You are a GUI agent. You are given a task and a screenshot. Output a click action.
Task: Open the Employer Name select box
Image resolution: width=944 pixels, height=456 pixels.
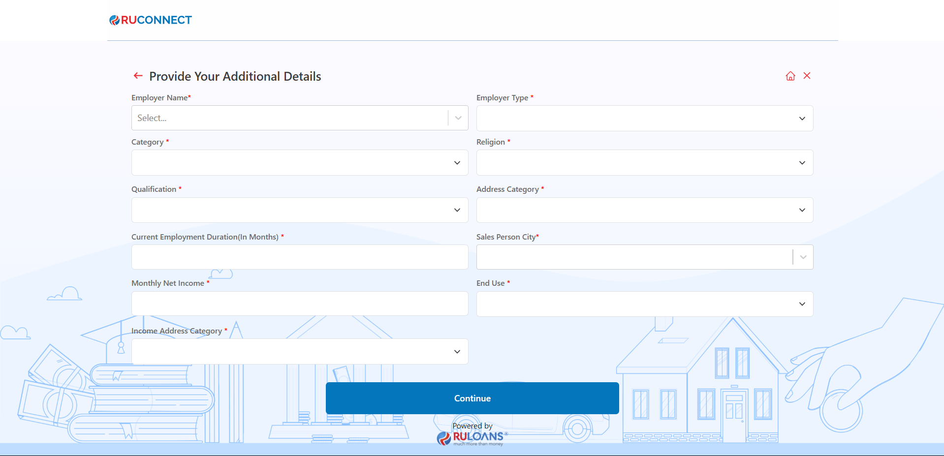[x=289, y=118]
